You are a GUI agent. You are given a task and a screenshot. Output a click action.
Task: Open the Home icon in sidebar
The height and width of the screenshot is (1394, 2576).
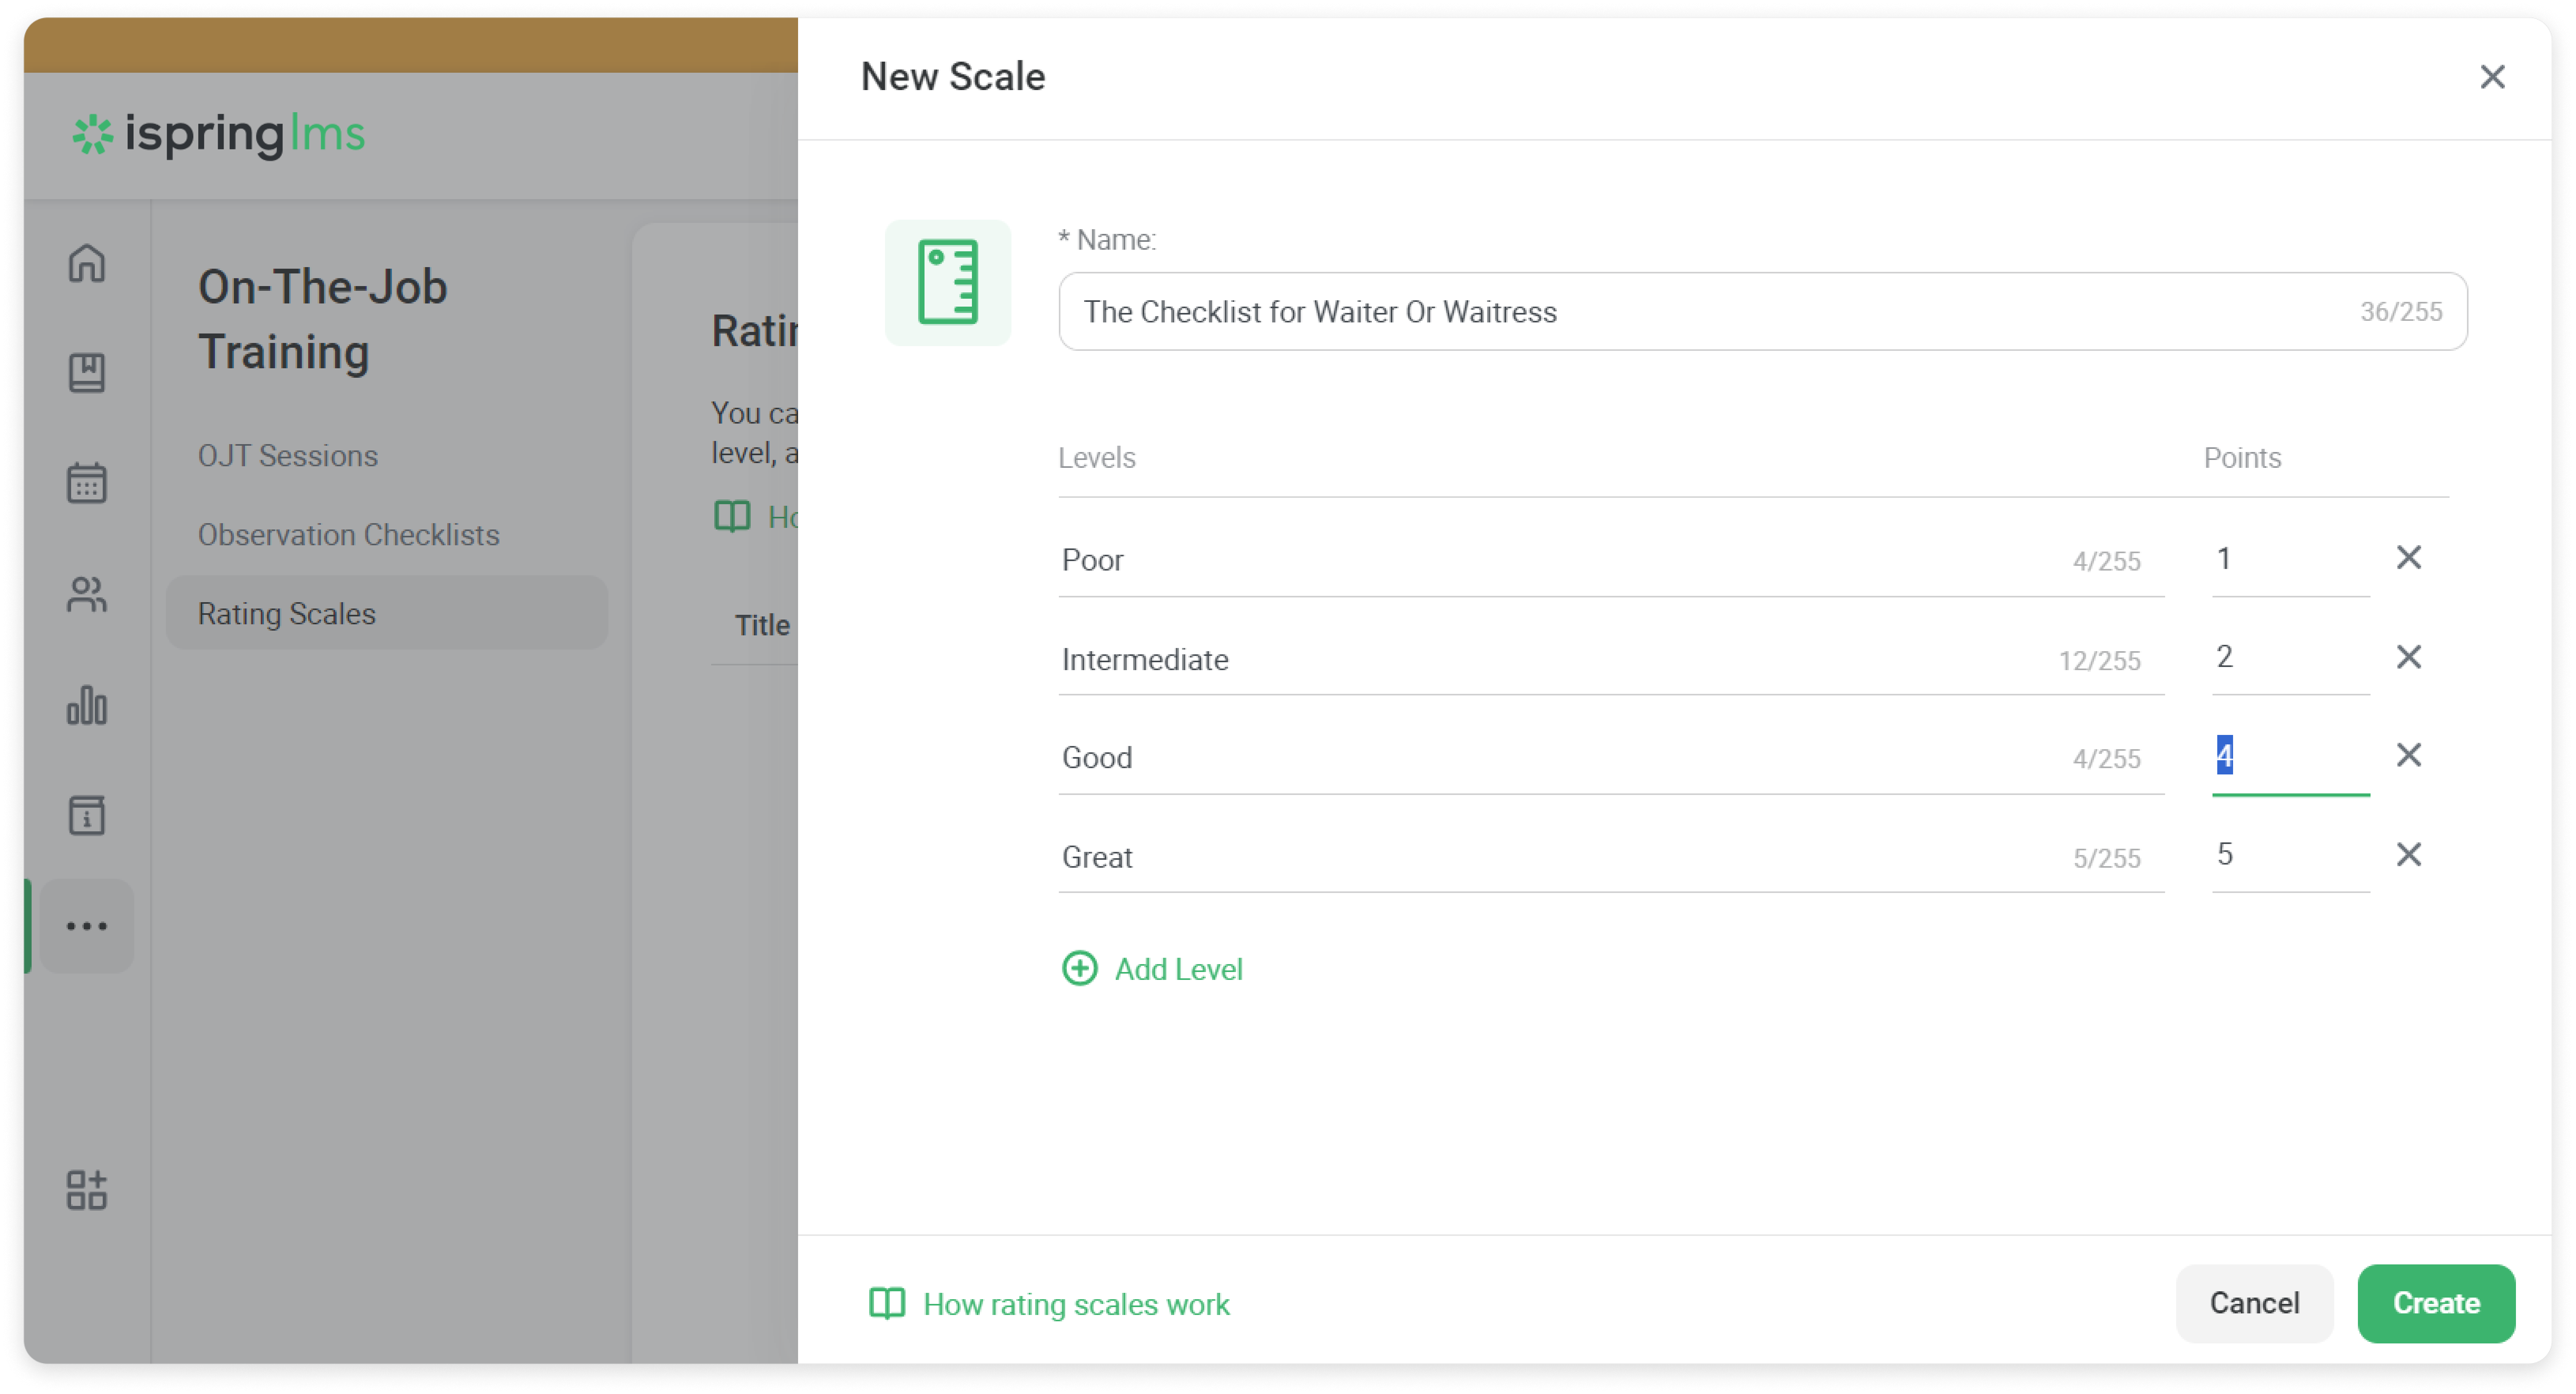[87, 263]
